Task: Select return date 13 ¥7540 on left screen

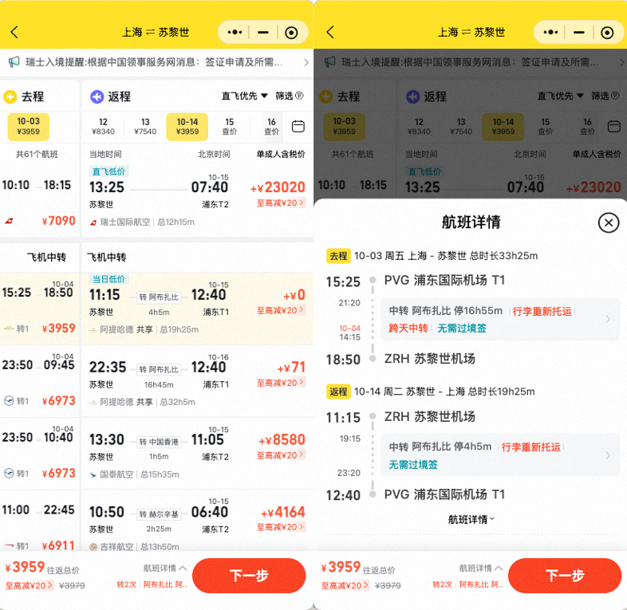Action: (x=145, y=126)
